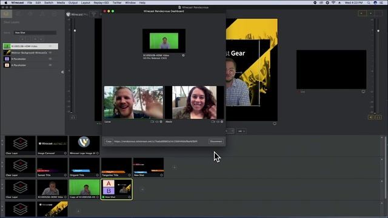Toggle visibility of the B Placeholder layer

50,59
